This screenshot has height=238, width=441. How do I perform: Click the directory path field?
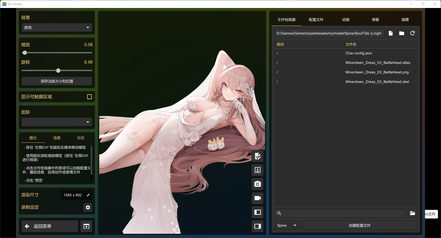(329, 33)
